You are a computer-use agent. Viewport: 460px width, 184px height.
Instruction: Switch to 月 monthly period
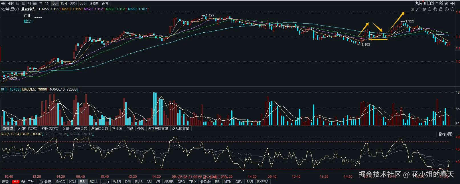click(x=29, y=3)
